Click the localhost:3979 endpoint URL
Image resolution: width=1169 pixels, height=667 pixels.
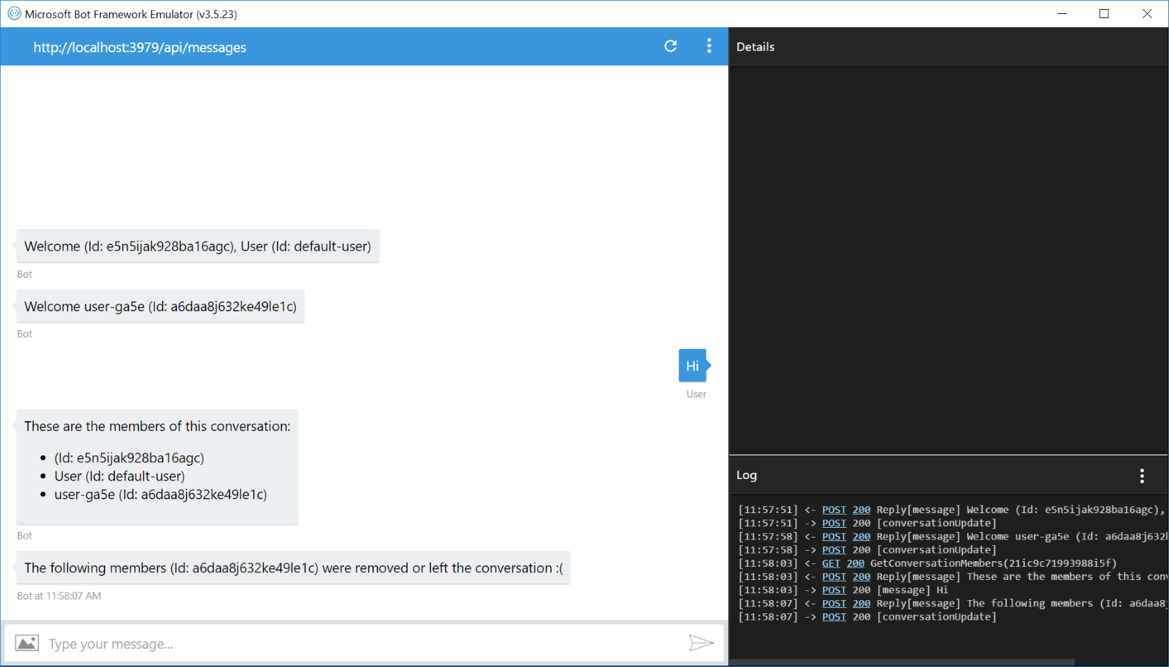pyautogui.click(x=139, y=47)
